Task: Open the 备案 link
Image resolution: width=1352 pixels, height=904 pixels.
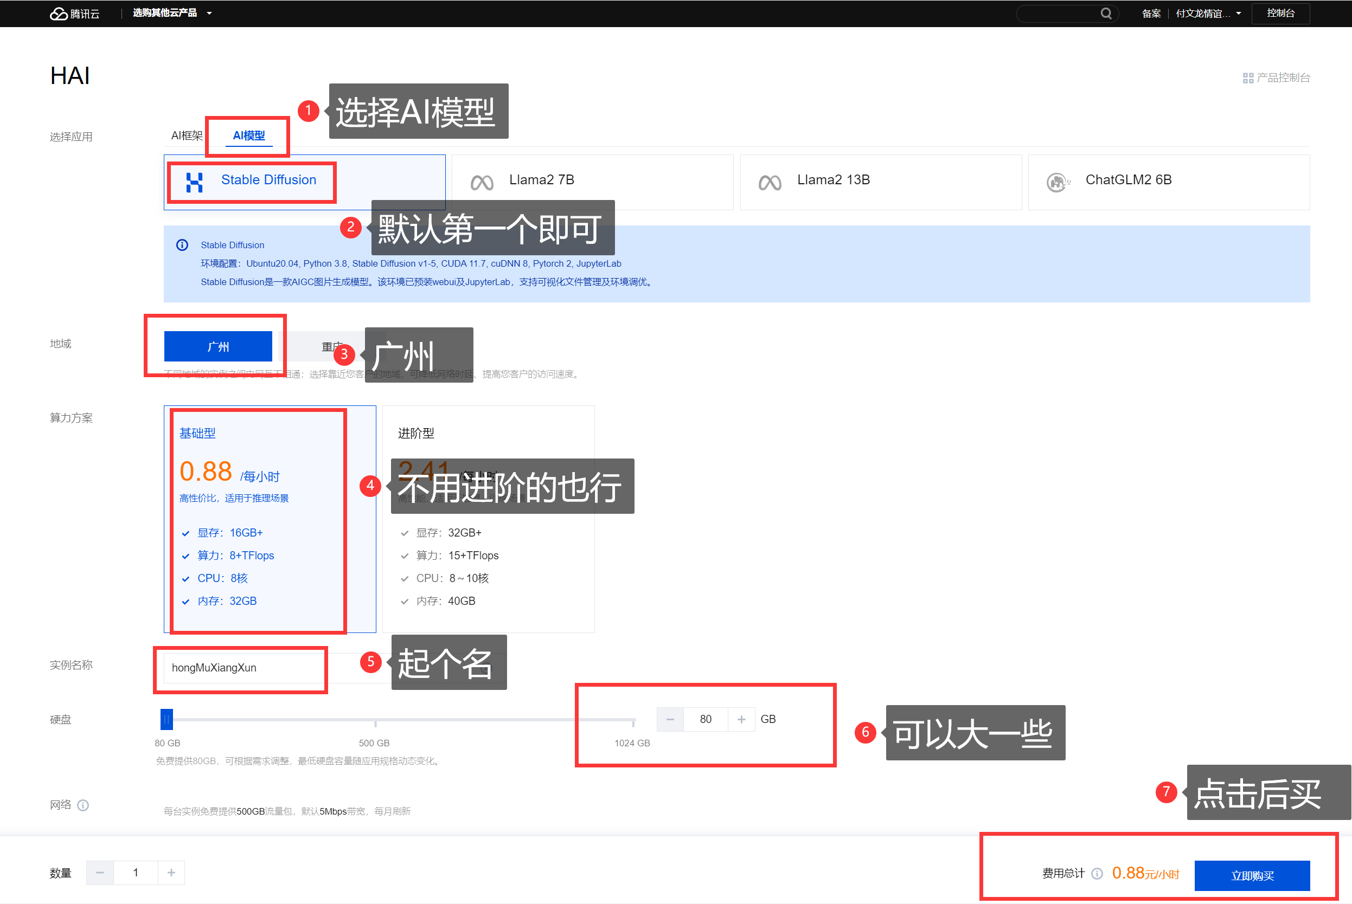Action: [1151, 13]
